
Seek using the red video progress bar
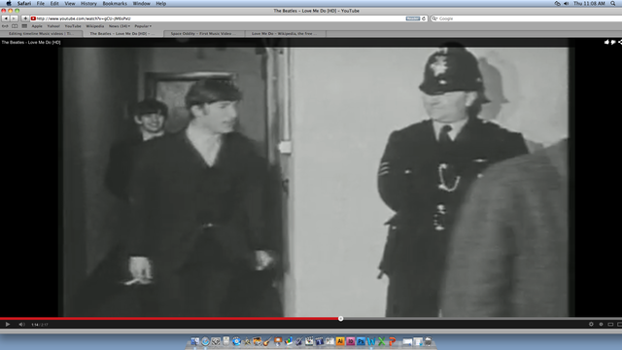(x=170, y=319)
